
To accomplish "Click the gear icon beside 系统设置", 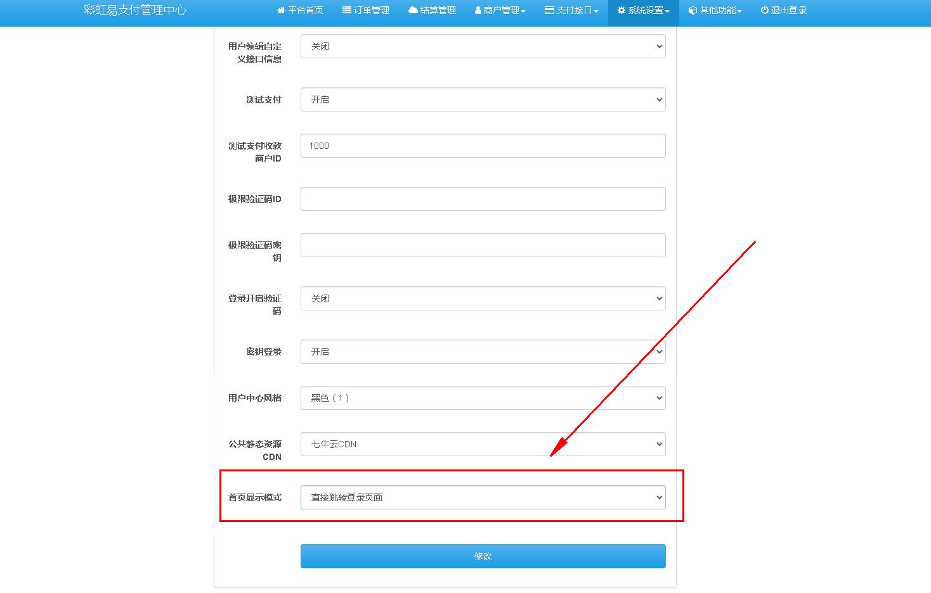I will 622,10.
